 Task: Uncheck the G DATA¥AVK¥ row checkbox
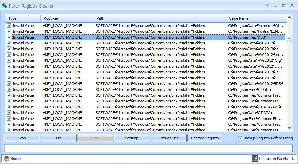pos(9,107)
